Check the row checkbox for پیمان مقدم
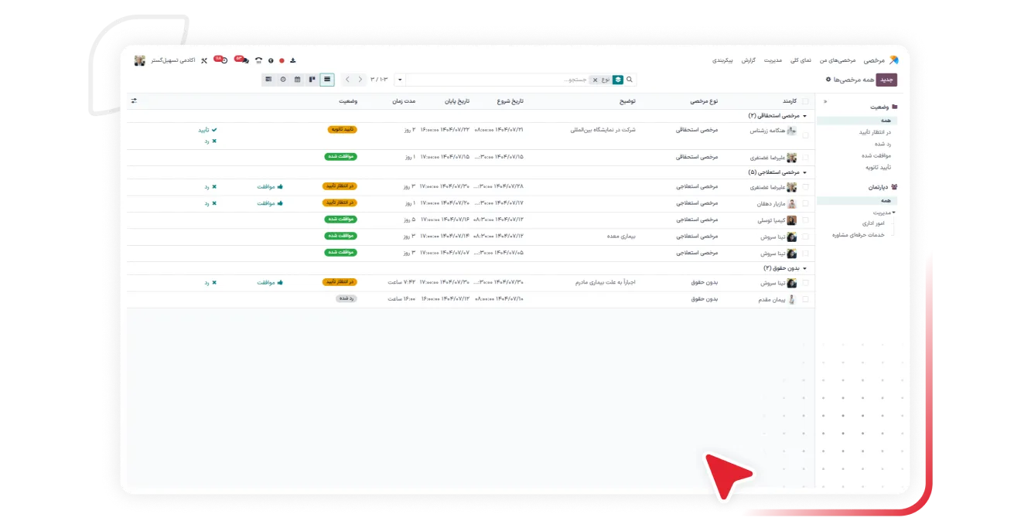 tap(805, 299)
